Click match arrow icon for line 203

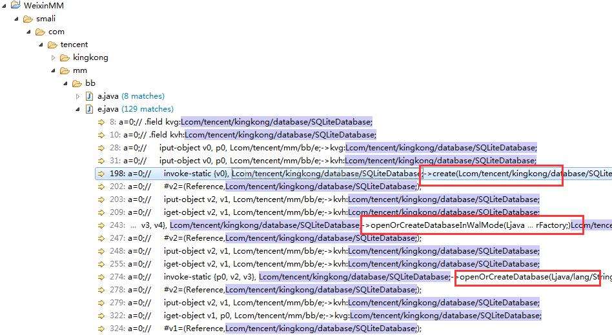101,199
